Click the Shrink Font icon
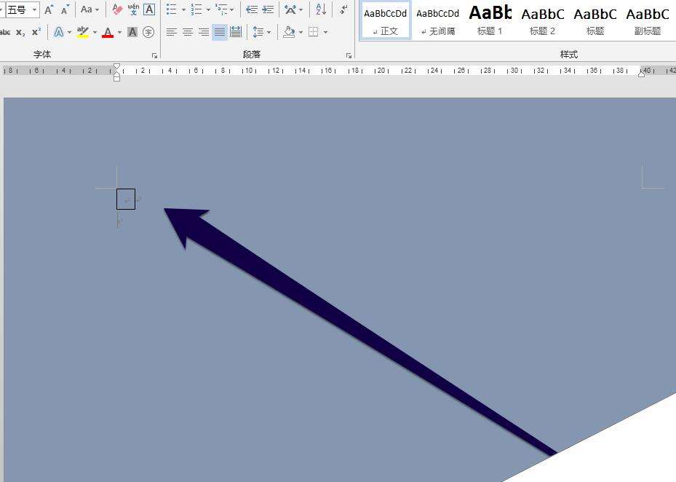 pyautogui.click(x=65, y=9)
